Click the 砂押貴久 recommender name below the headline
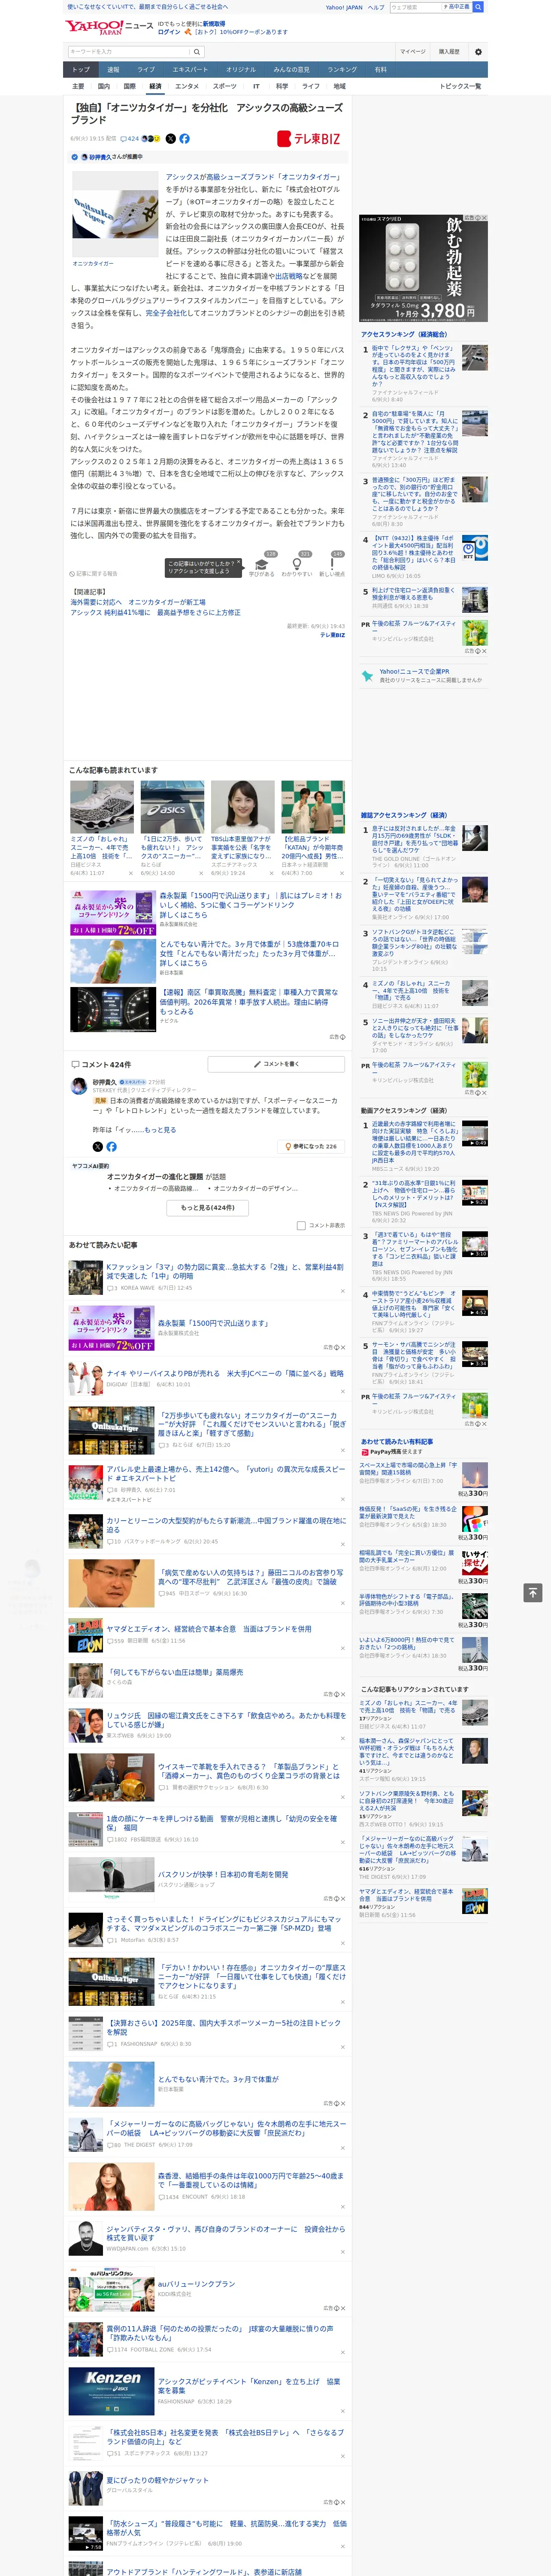Screen dimensions: 551x2576 tap(101, 157)
